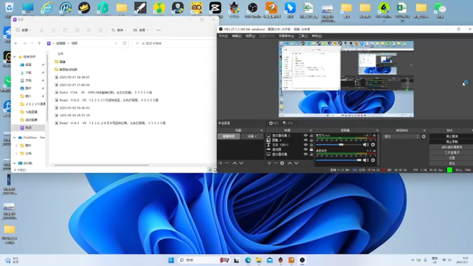Open the OBS transition type dropdown

tap(401, 137)
